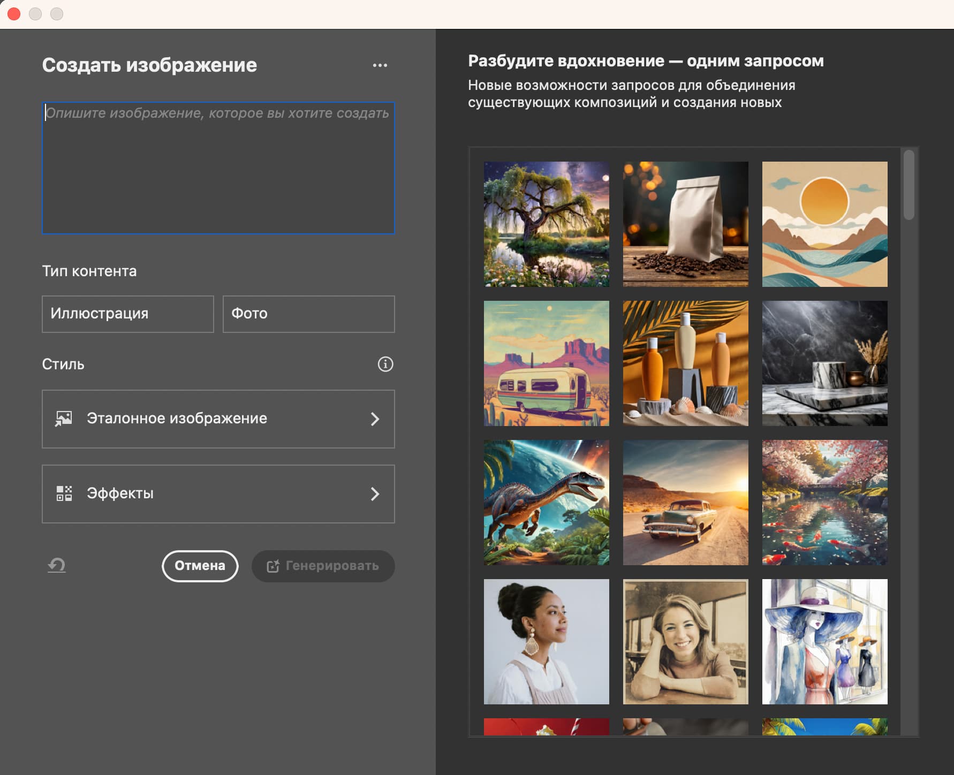Pick the orange cosmetic bottles thumbnail
This screenshot has width=954, height=775.
point(685,363)
